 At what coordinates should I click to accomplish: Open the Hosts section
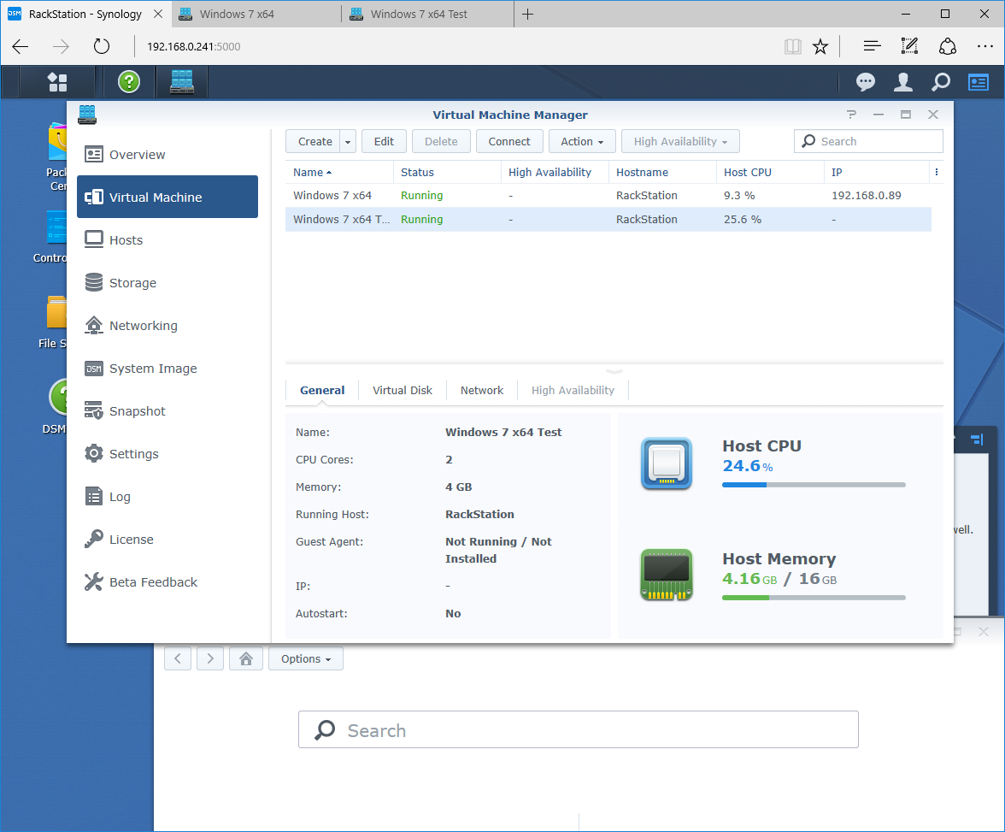167,240
